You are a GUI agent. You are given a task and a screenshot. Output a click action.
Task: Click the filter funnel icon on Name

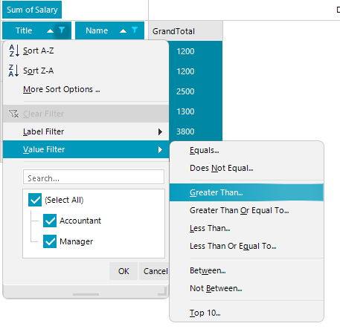point(135,30)
